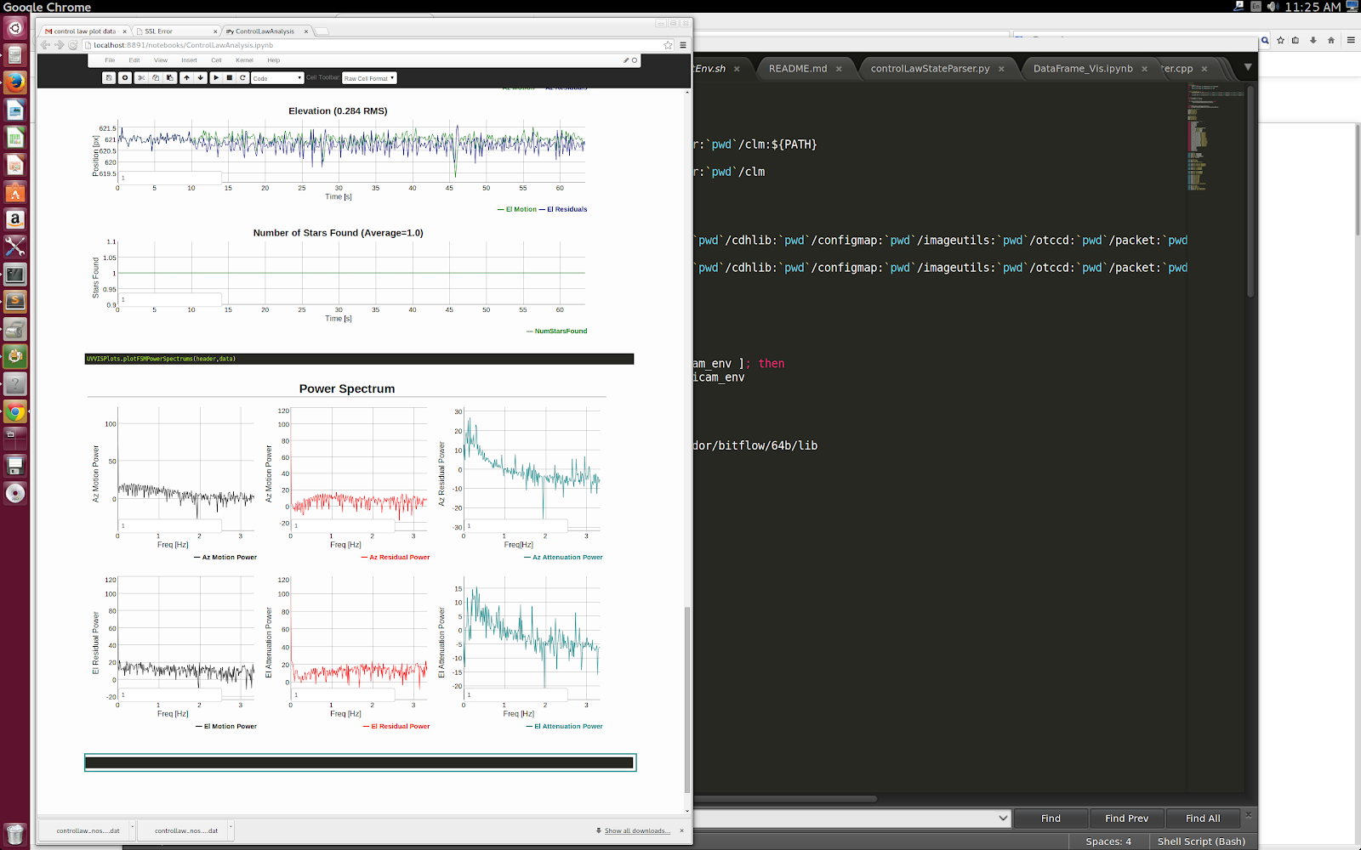Toggle the El Residuals legend entry
The image size is (1361, 850).
tap(563, 209)
